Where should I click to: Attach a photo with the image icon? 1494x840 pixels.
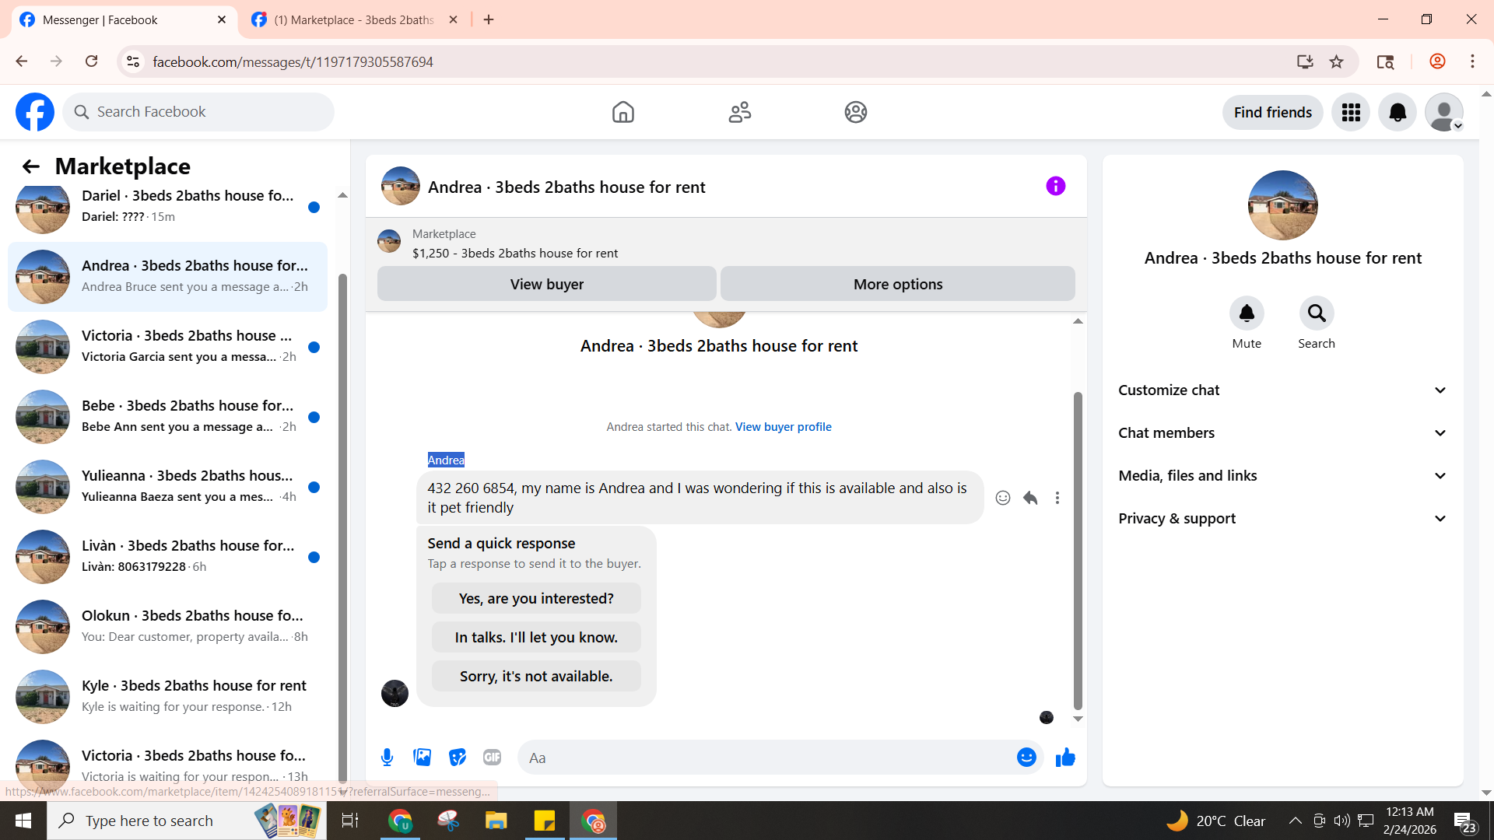pos(422,758)
